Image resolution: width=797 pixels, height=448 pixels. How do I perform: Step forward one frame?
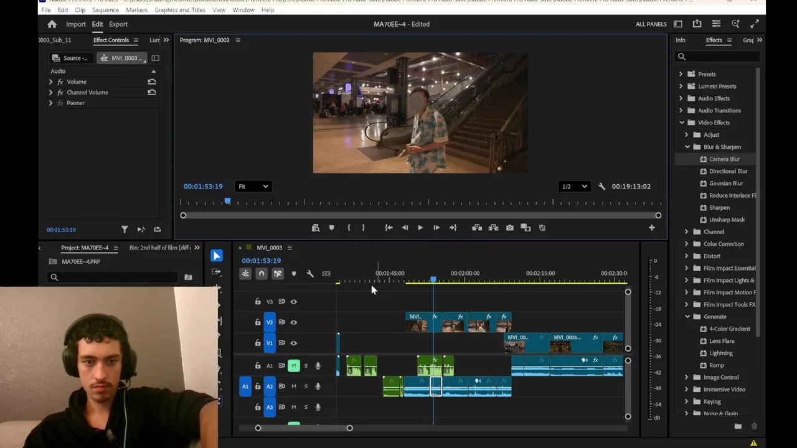(x=436, y=228)
